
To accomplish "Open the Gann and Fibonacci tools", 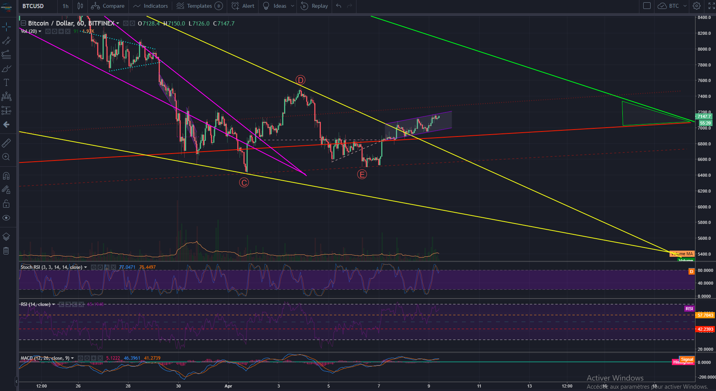I will click(x=6, y=55).
